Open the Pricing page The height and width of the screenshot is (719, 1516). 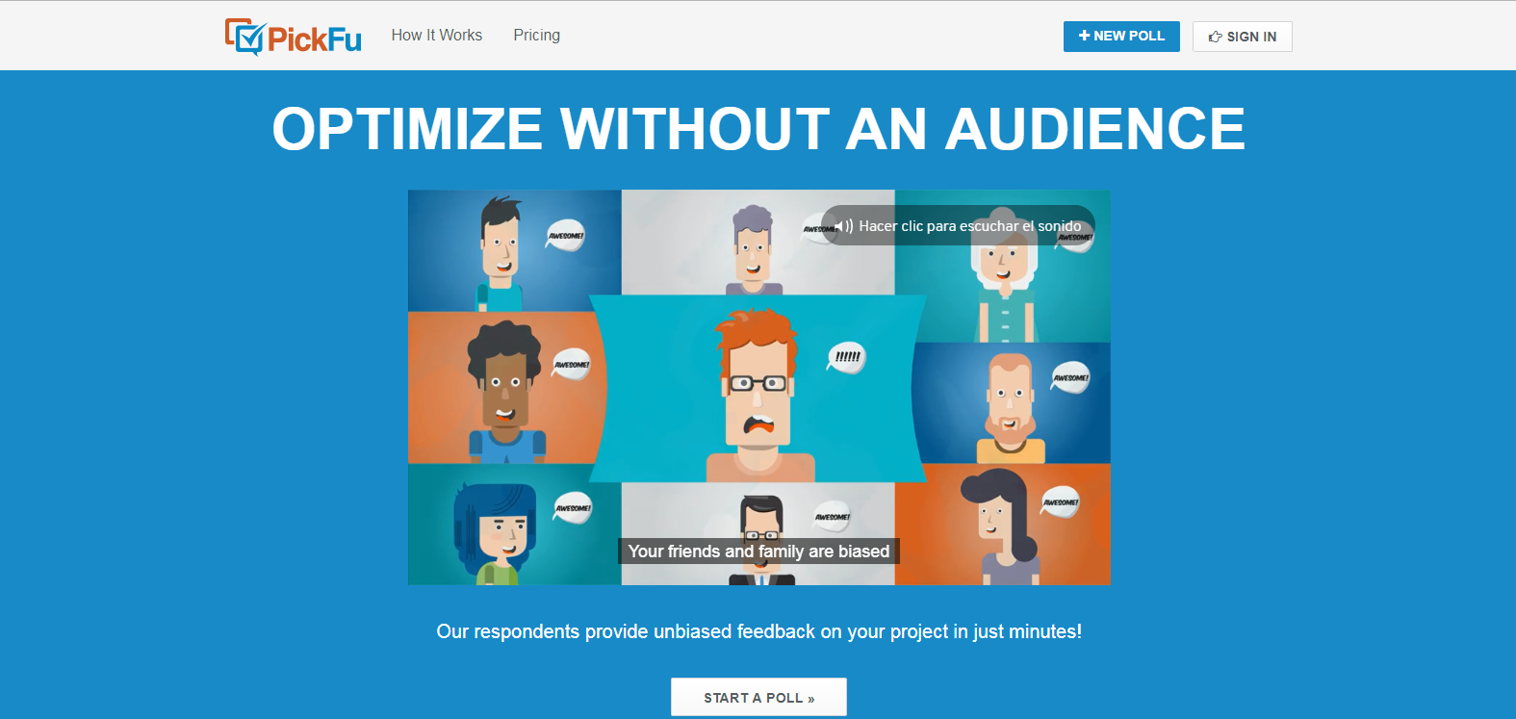click(x=536, y=35)
